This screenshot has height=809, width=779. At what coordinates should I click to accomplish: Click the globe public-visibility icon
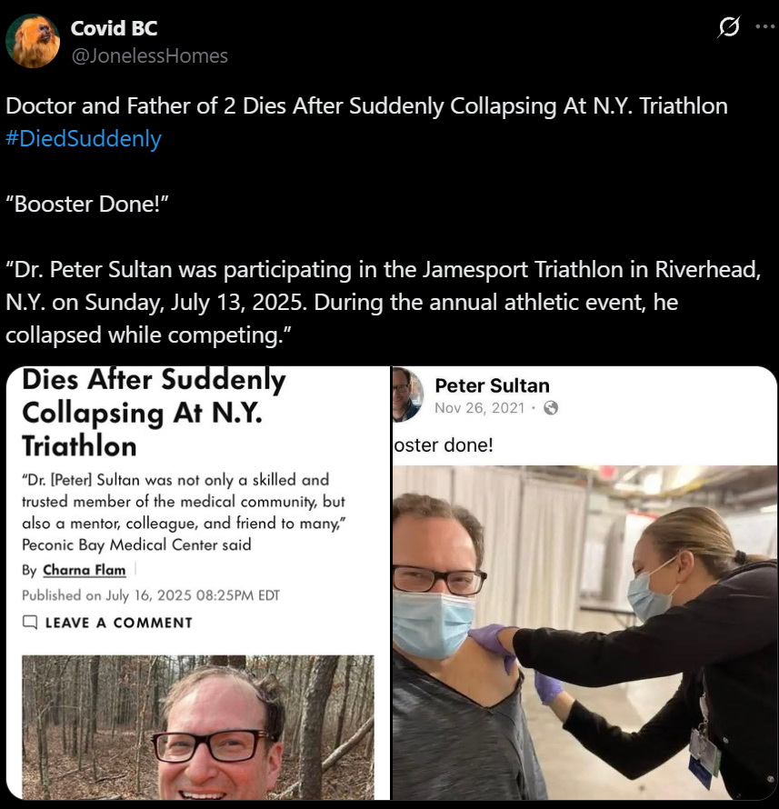click(x=551, y=408)
